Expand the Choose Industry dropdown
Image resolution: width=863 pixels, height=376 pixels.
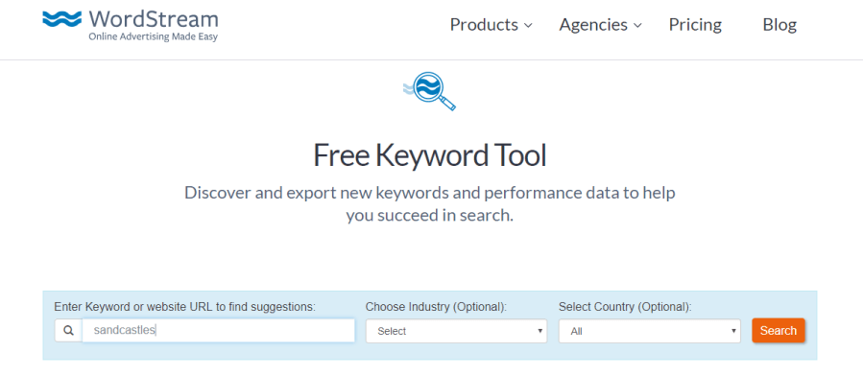point(456,331)
